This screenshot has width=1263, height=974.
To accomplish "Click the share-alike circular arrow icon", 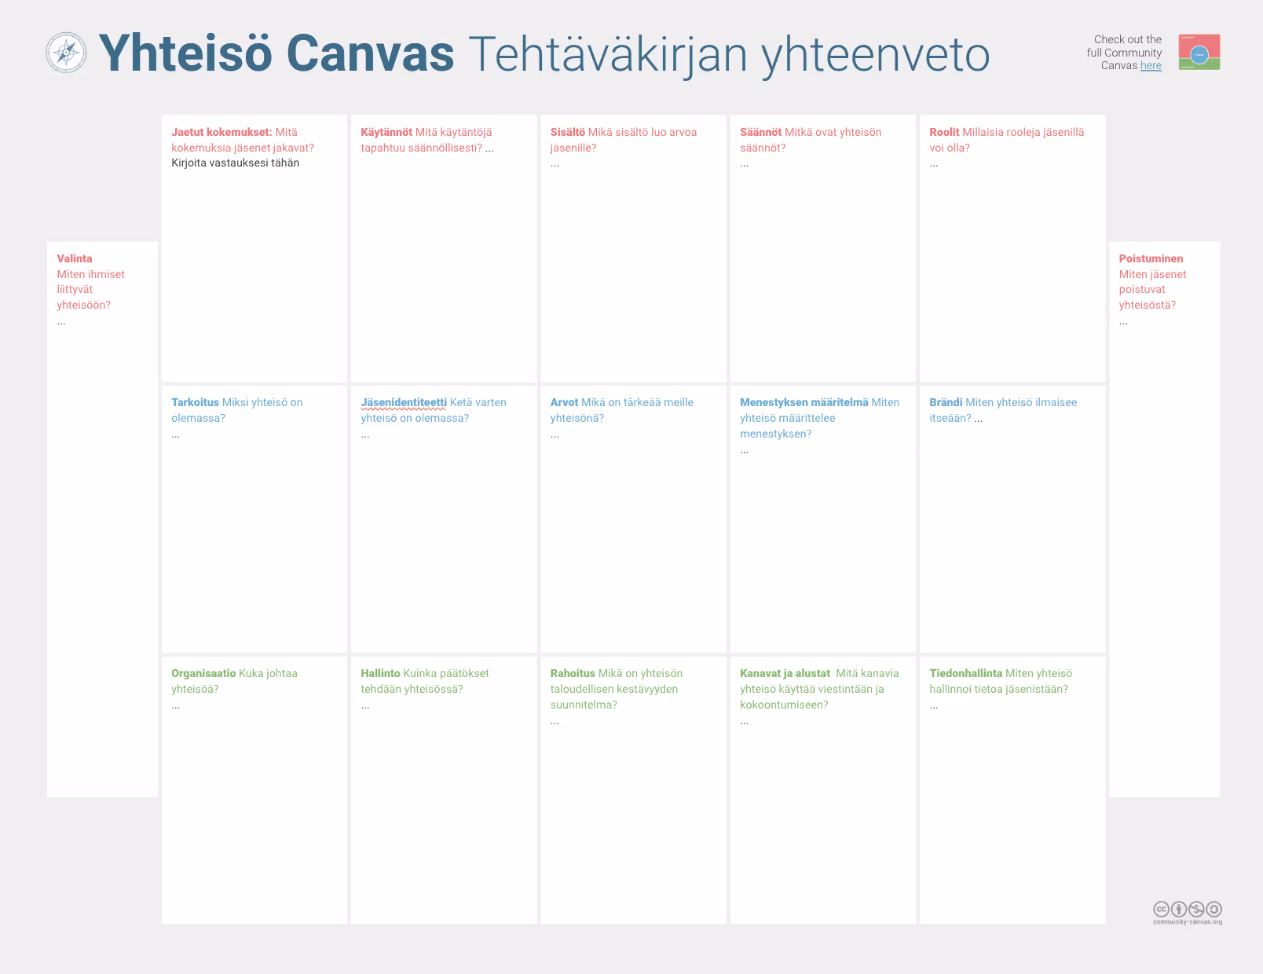I will point(1214,910).
